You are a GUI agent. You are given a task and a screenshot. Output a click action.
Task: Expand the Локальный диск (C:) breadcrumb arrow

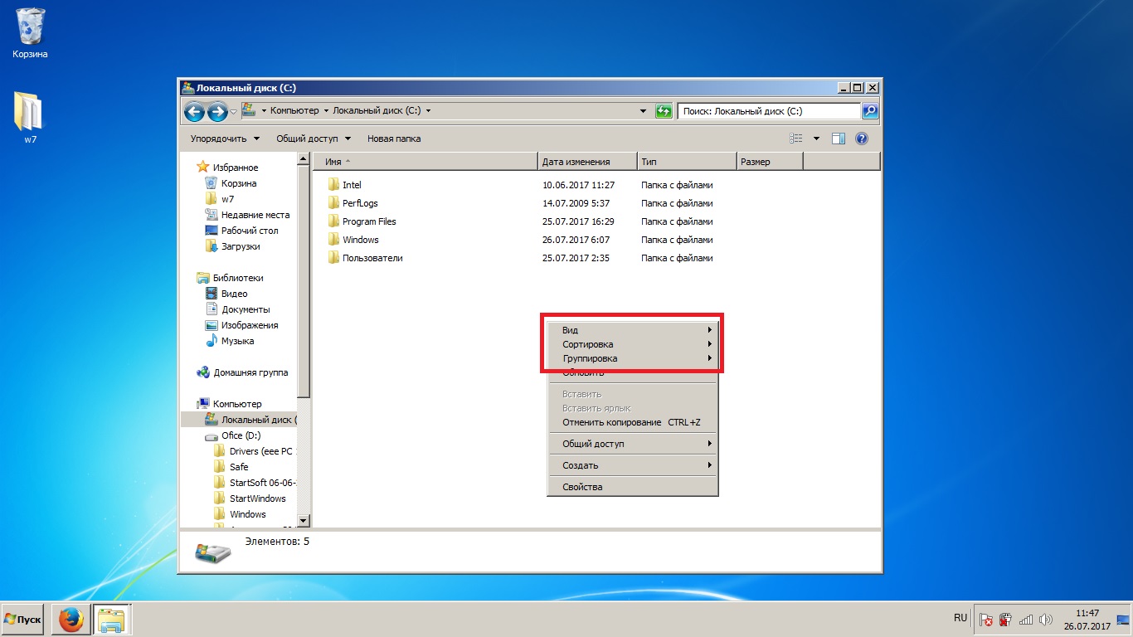point(428,110)
